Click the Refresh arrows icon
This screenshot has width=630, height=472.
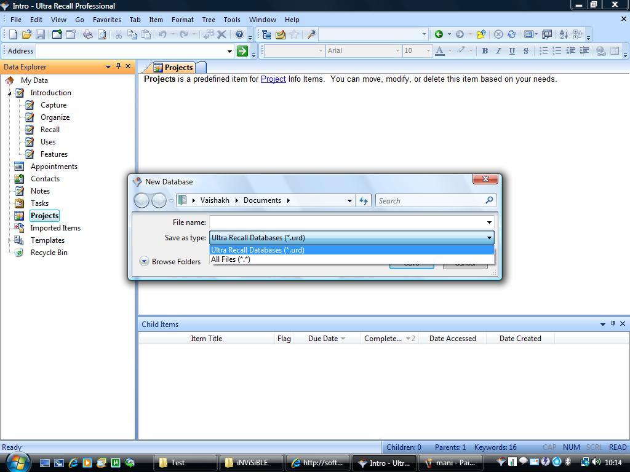pyautogui.click(x=511, y=34)
